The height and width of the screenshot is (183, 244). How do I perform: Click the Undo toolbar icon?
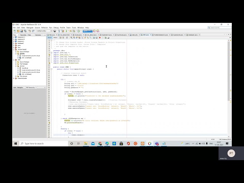(30, 31)
